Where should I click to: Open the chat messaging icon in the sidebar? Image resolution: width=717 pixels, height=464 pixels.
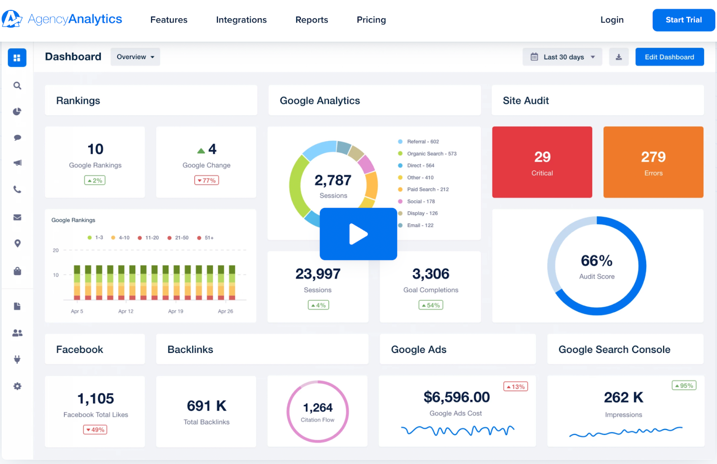coord(17,137)
